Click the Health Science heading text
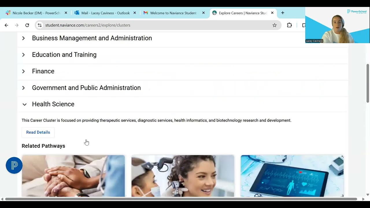Image resolution: width=370 pixels, height=208 pixels. click(x=53, y=104)
